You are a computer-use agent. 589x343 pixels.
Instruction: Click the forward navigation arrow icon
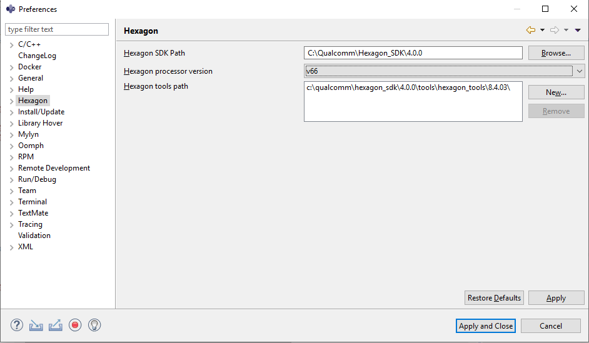pyautogui.click(x=555, y=30)
